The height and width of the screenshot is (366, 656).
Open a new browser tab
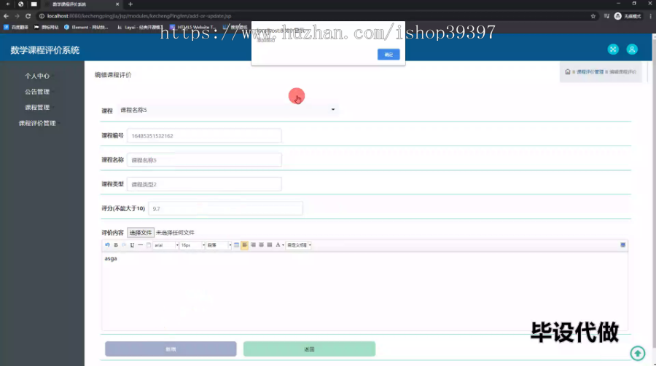(x=130, y=4)
